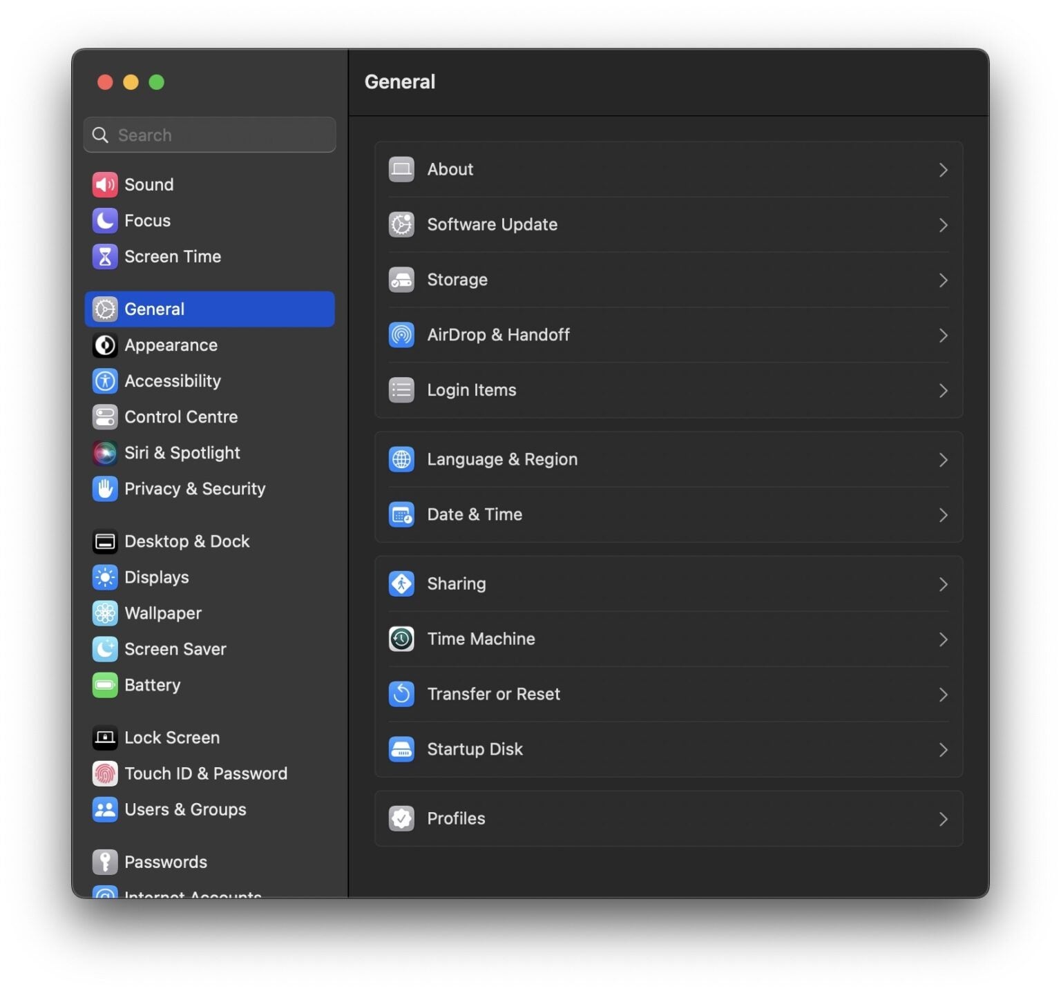This screenshot has width=1061, height=993.
Task: Open the AirDrop & Handoff globe icon
Action: click(x=401, y=335)
